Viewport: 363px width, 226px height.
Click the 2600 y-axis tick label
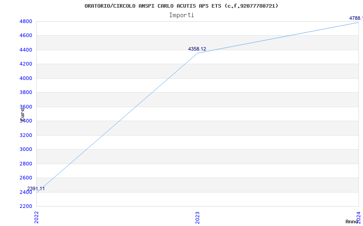click(x=26, y=178)
